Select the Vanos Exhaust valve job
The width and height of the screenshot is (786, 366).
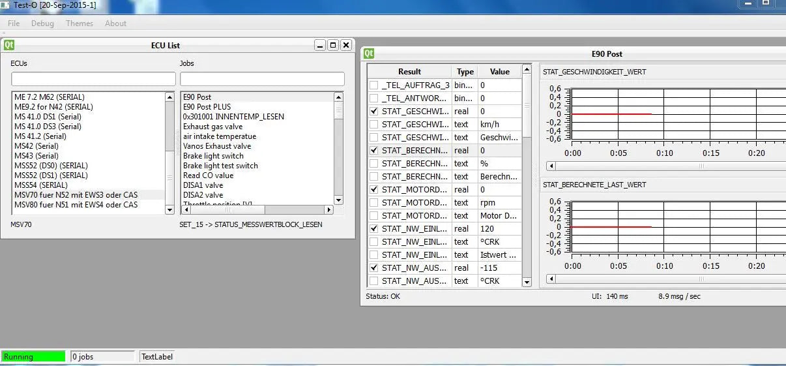216,146
